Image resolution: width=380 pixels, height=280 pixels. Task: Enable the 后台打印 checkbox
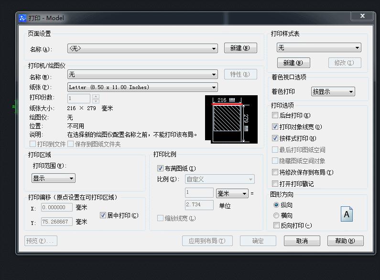275,115
